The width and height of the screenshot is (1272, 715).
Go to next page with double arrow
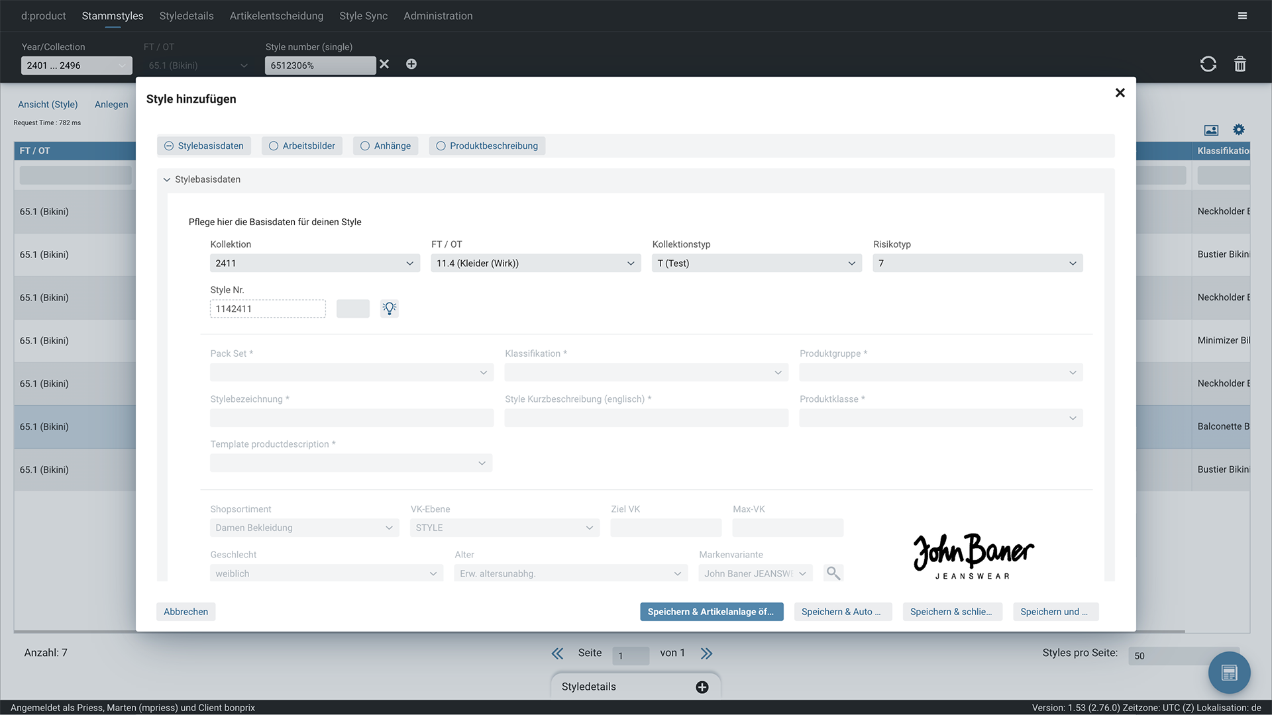pos(707,653)
